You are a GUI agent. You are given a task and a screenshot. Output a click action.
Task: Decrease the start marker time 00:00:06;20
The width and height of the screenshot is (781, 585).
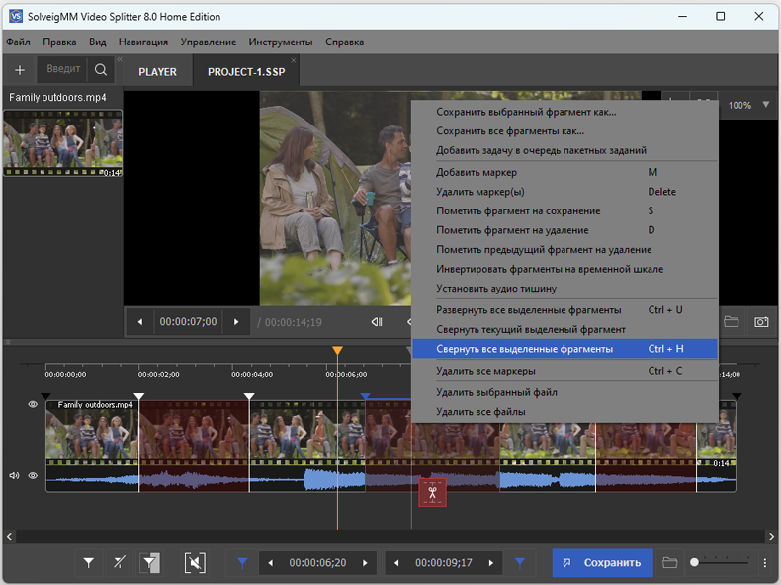click(x=271, y=563)
